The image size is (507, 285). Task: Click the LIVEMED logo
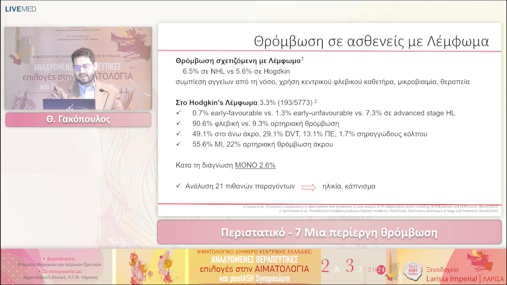[x=20, y=9]
